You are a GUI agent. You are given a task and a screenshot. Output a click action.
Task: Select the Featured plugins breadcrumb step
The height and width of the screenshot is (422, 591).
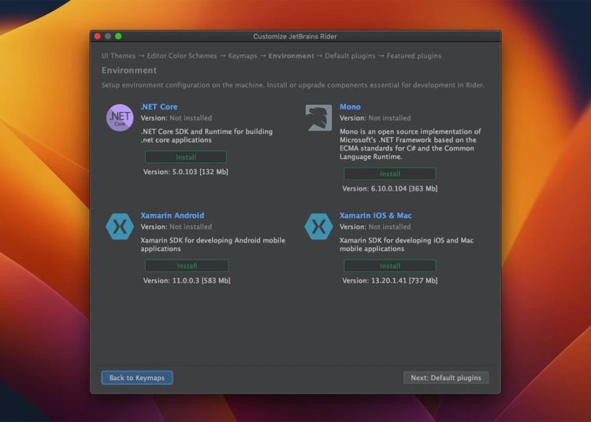(x=413, y=56)
